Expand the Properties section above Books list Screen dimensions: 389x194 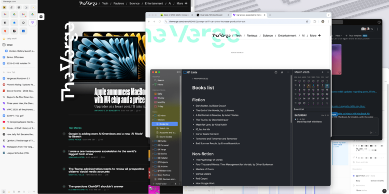tap(200, 79)
